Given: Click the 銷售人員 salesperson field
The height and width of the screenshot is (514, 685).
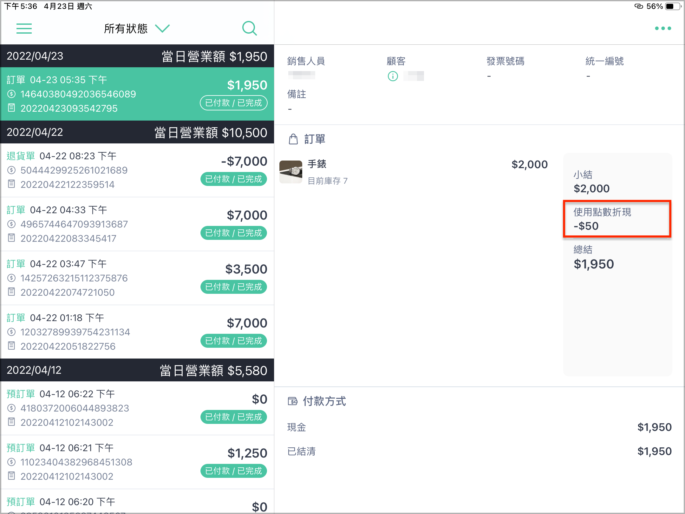Looking at the screenshot, I should pyautogui.click(x=306, y=68).
